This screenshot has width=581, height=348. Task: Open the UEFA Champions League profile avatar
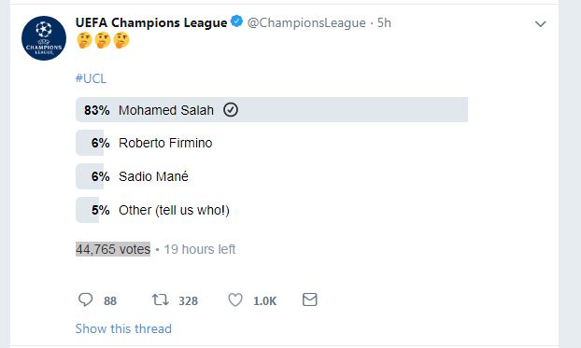point(44,38)
